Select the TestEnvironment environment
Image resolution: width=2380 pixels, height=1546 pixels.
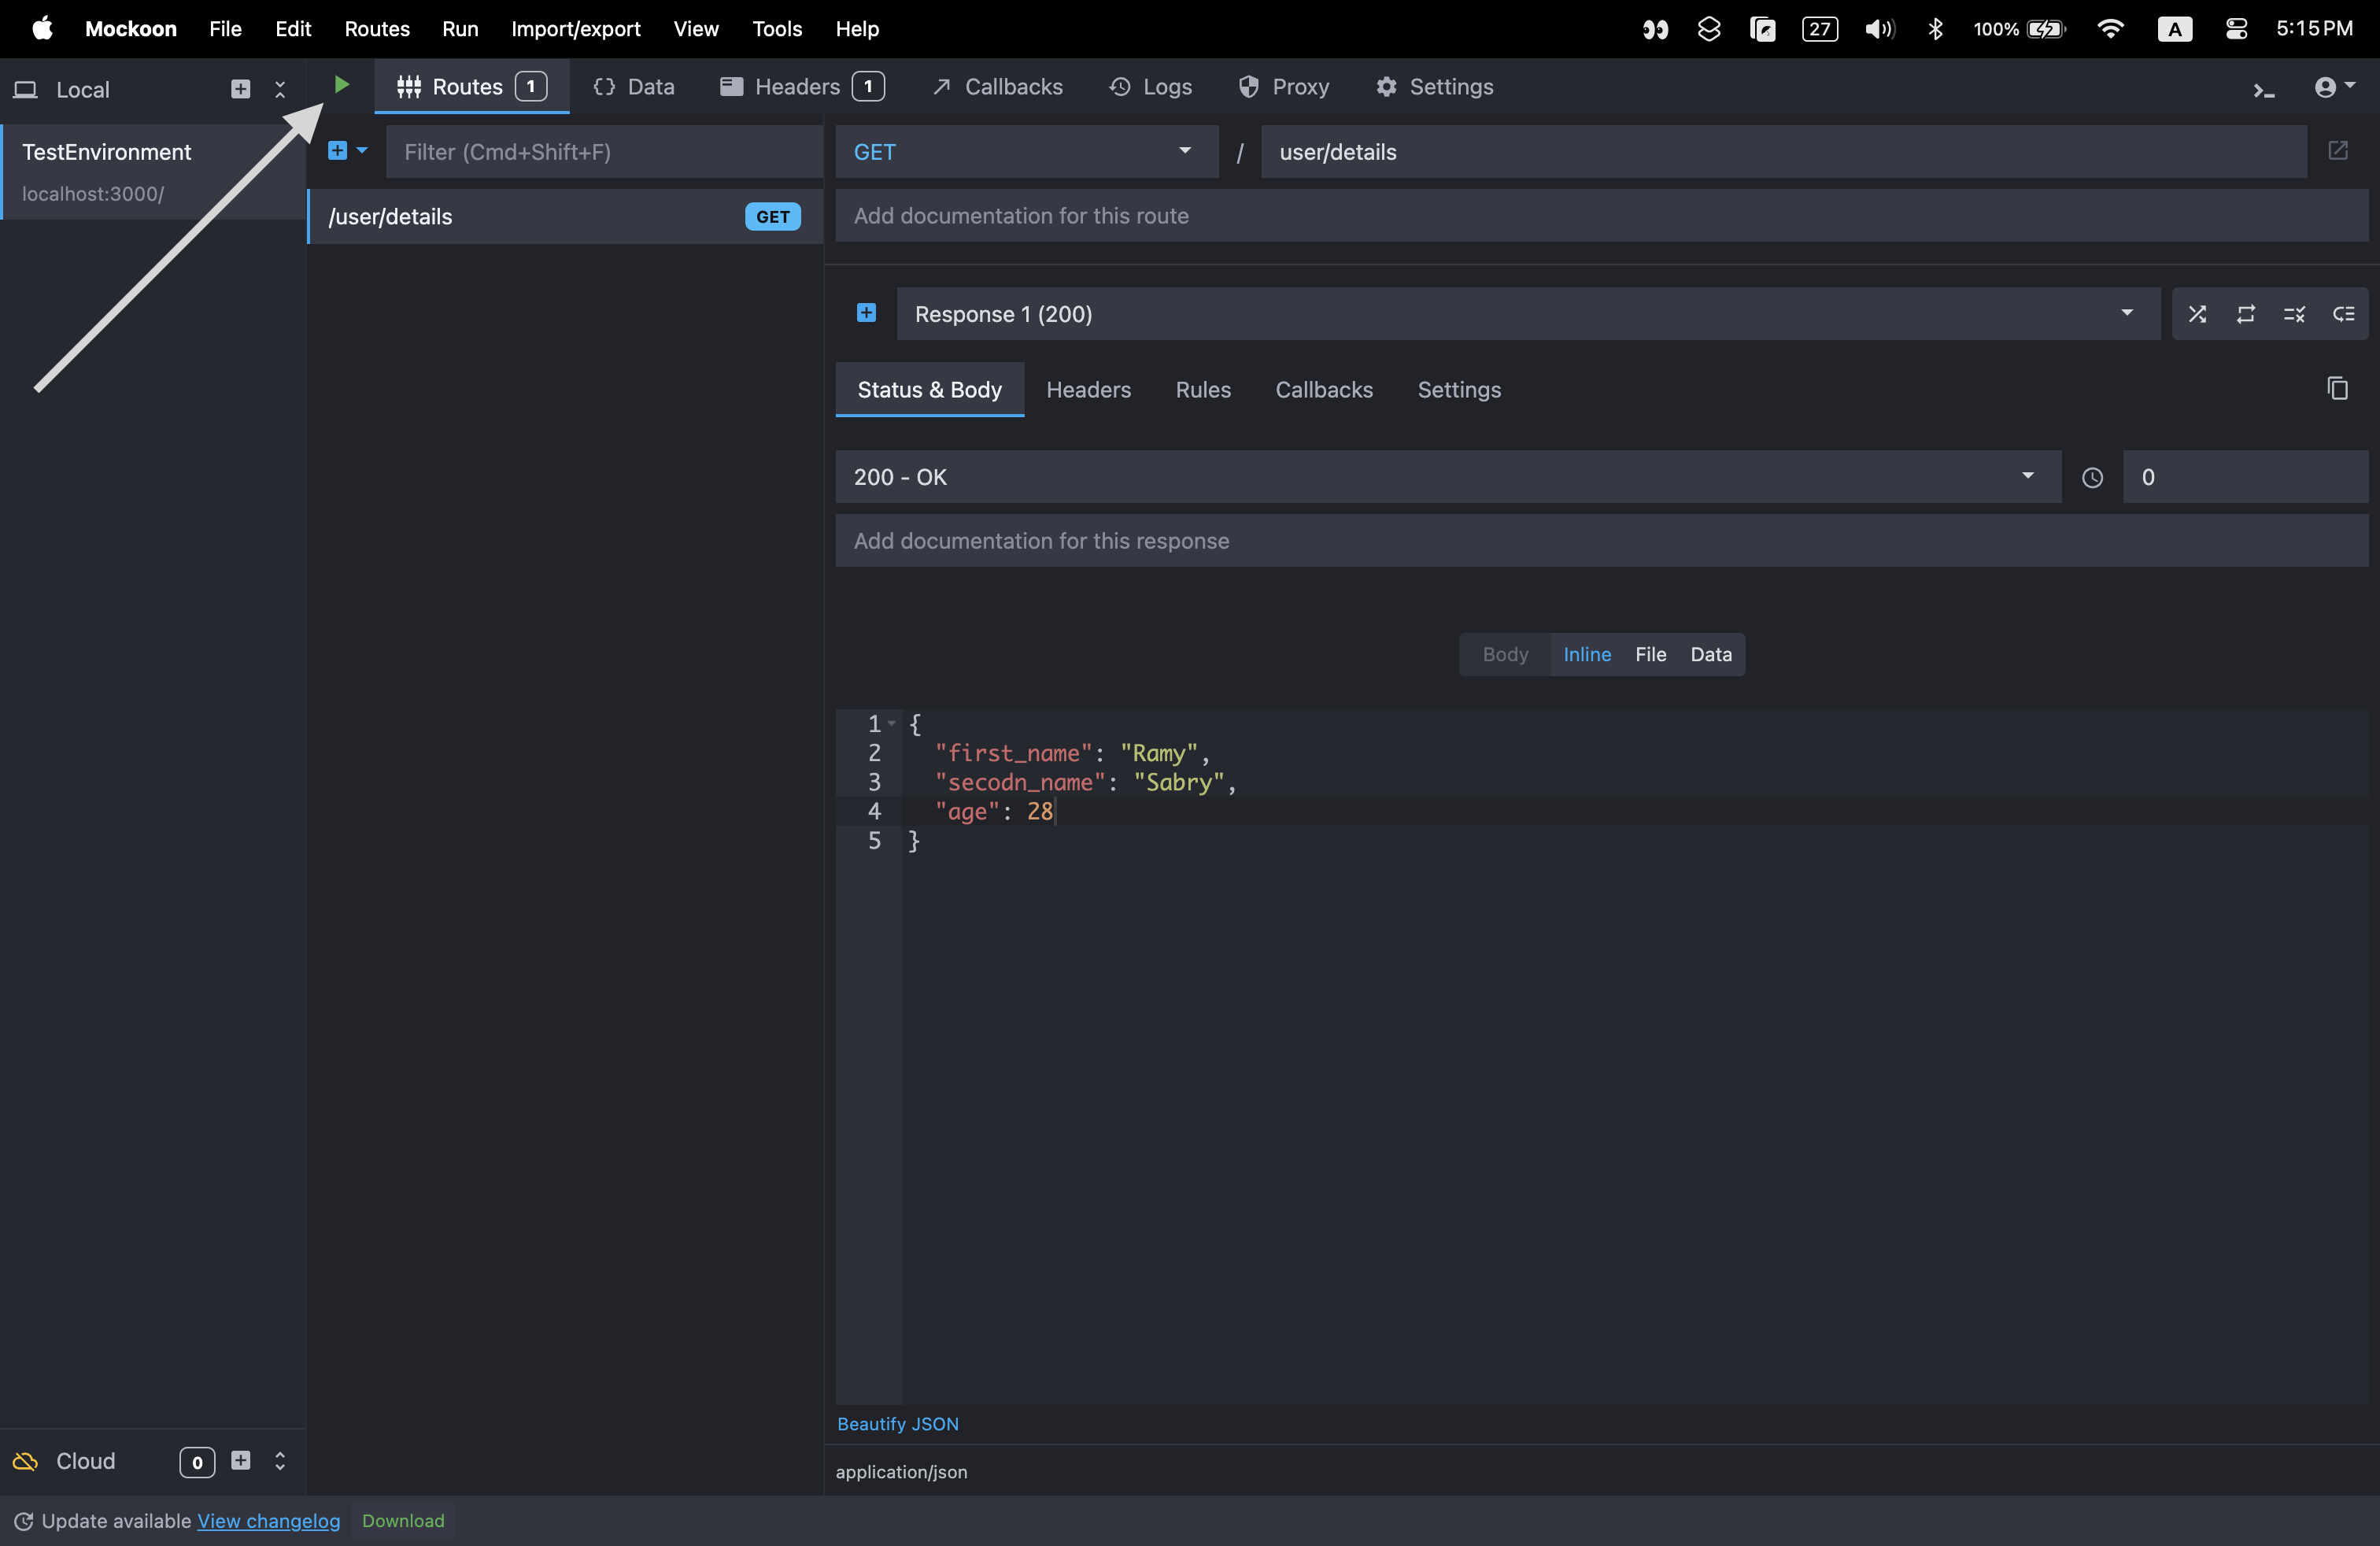[153, 172]
